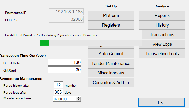The image size is (195, 108).
Task: Open Transaction Tools
Action: (x=162, y=54)
